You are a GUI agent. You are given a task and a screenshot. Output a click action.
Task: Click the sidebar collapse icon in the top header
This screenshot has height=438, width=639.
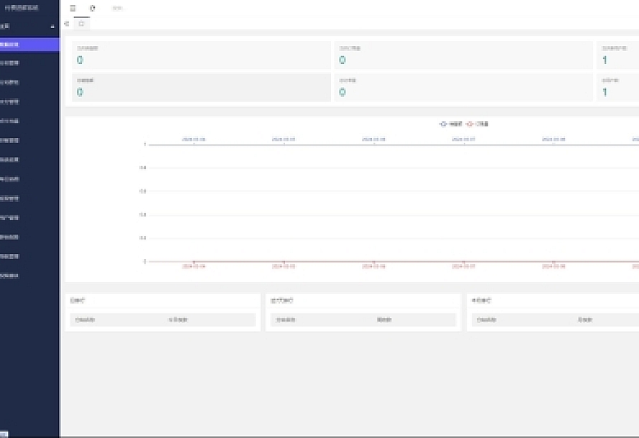point(73,9)
